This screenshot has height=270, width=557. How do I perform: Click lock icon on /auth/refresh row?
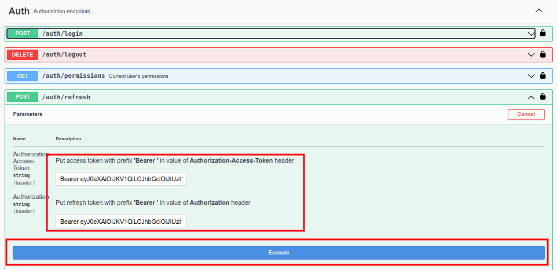(x=543, y=97)
